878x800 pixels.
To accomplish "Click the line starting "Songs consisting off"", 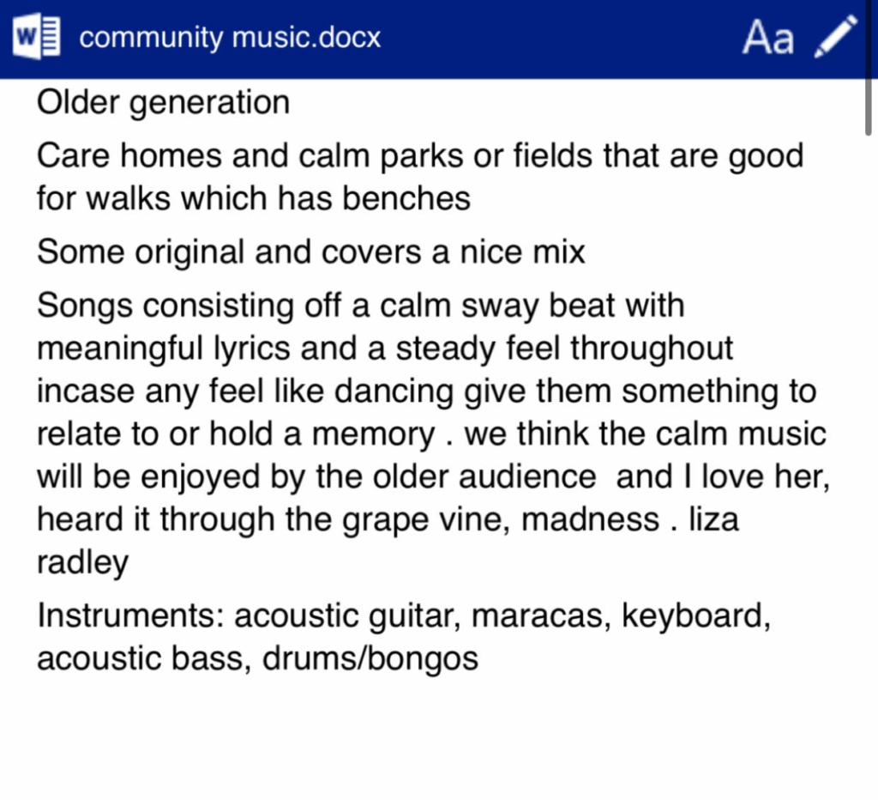I will [x=360, y=306].
